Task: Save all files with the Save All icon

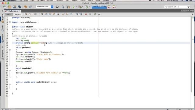Action: (x=19, y=7)
